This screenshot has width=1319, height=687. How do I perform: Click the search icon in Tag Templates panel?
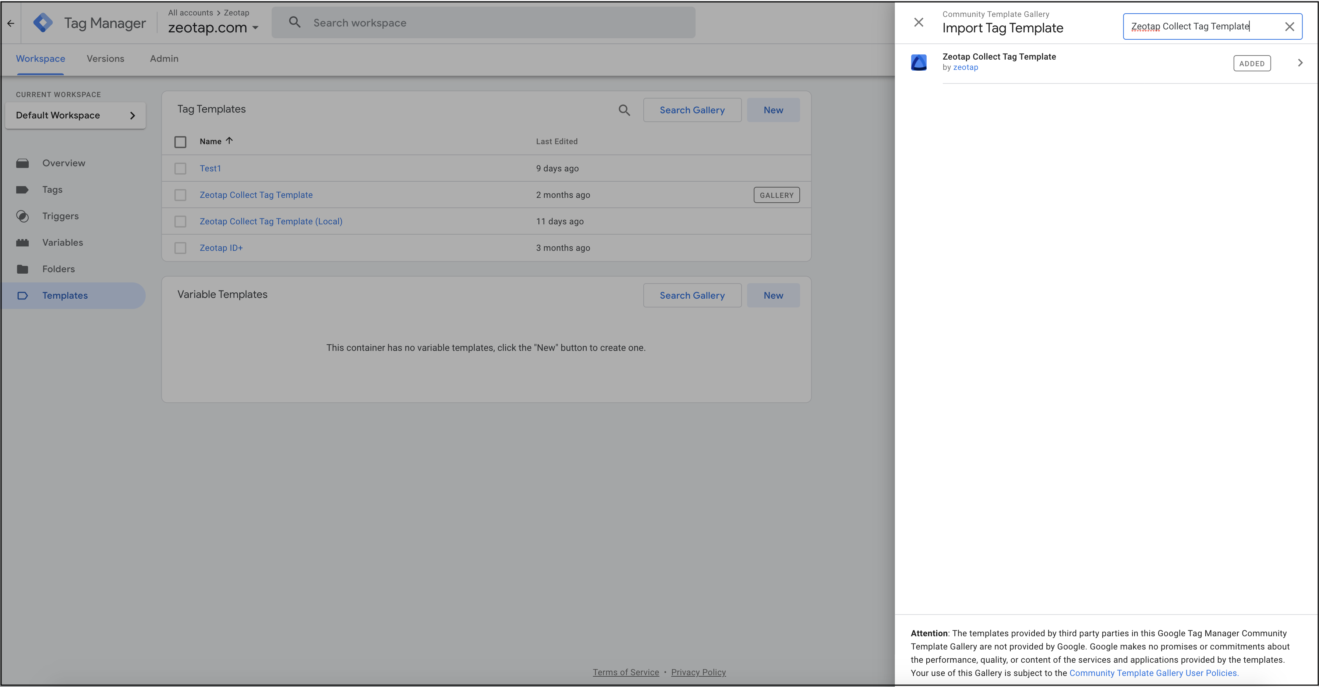coord(624,110)
